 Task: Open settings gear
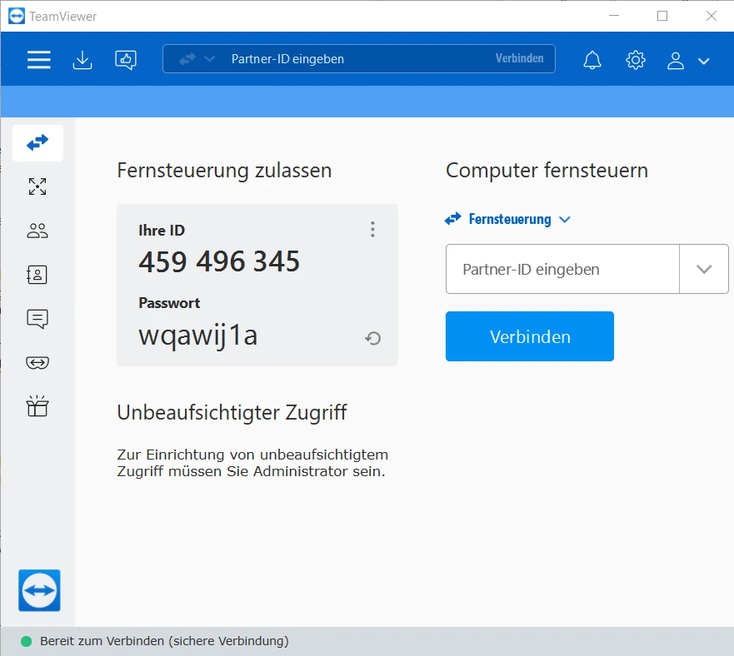(635, 60)
